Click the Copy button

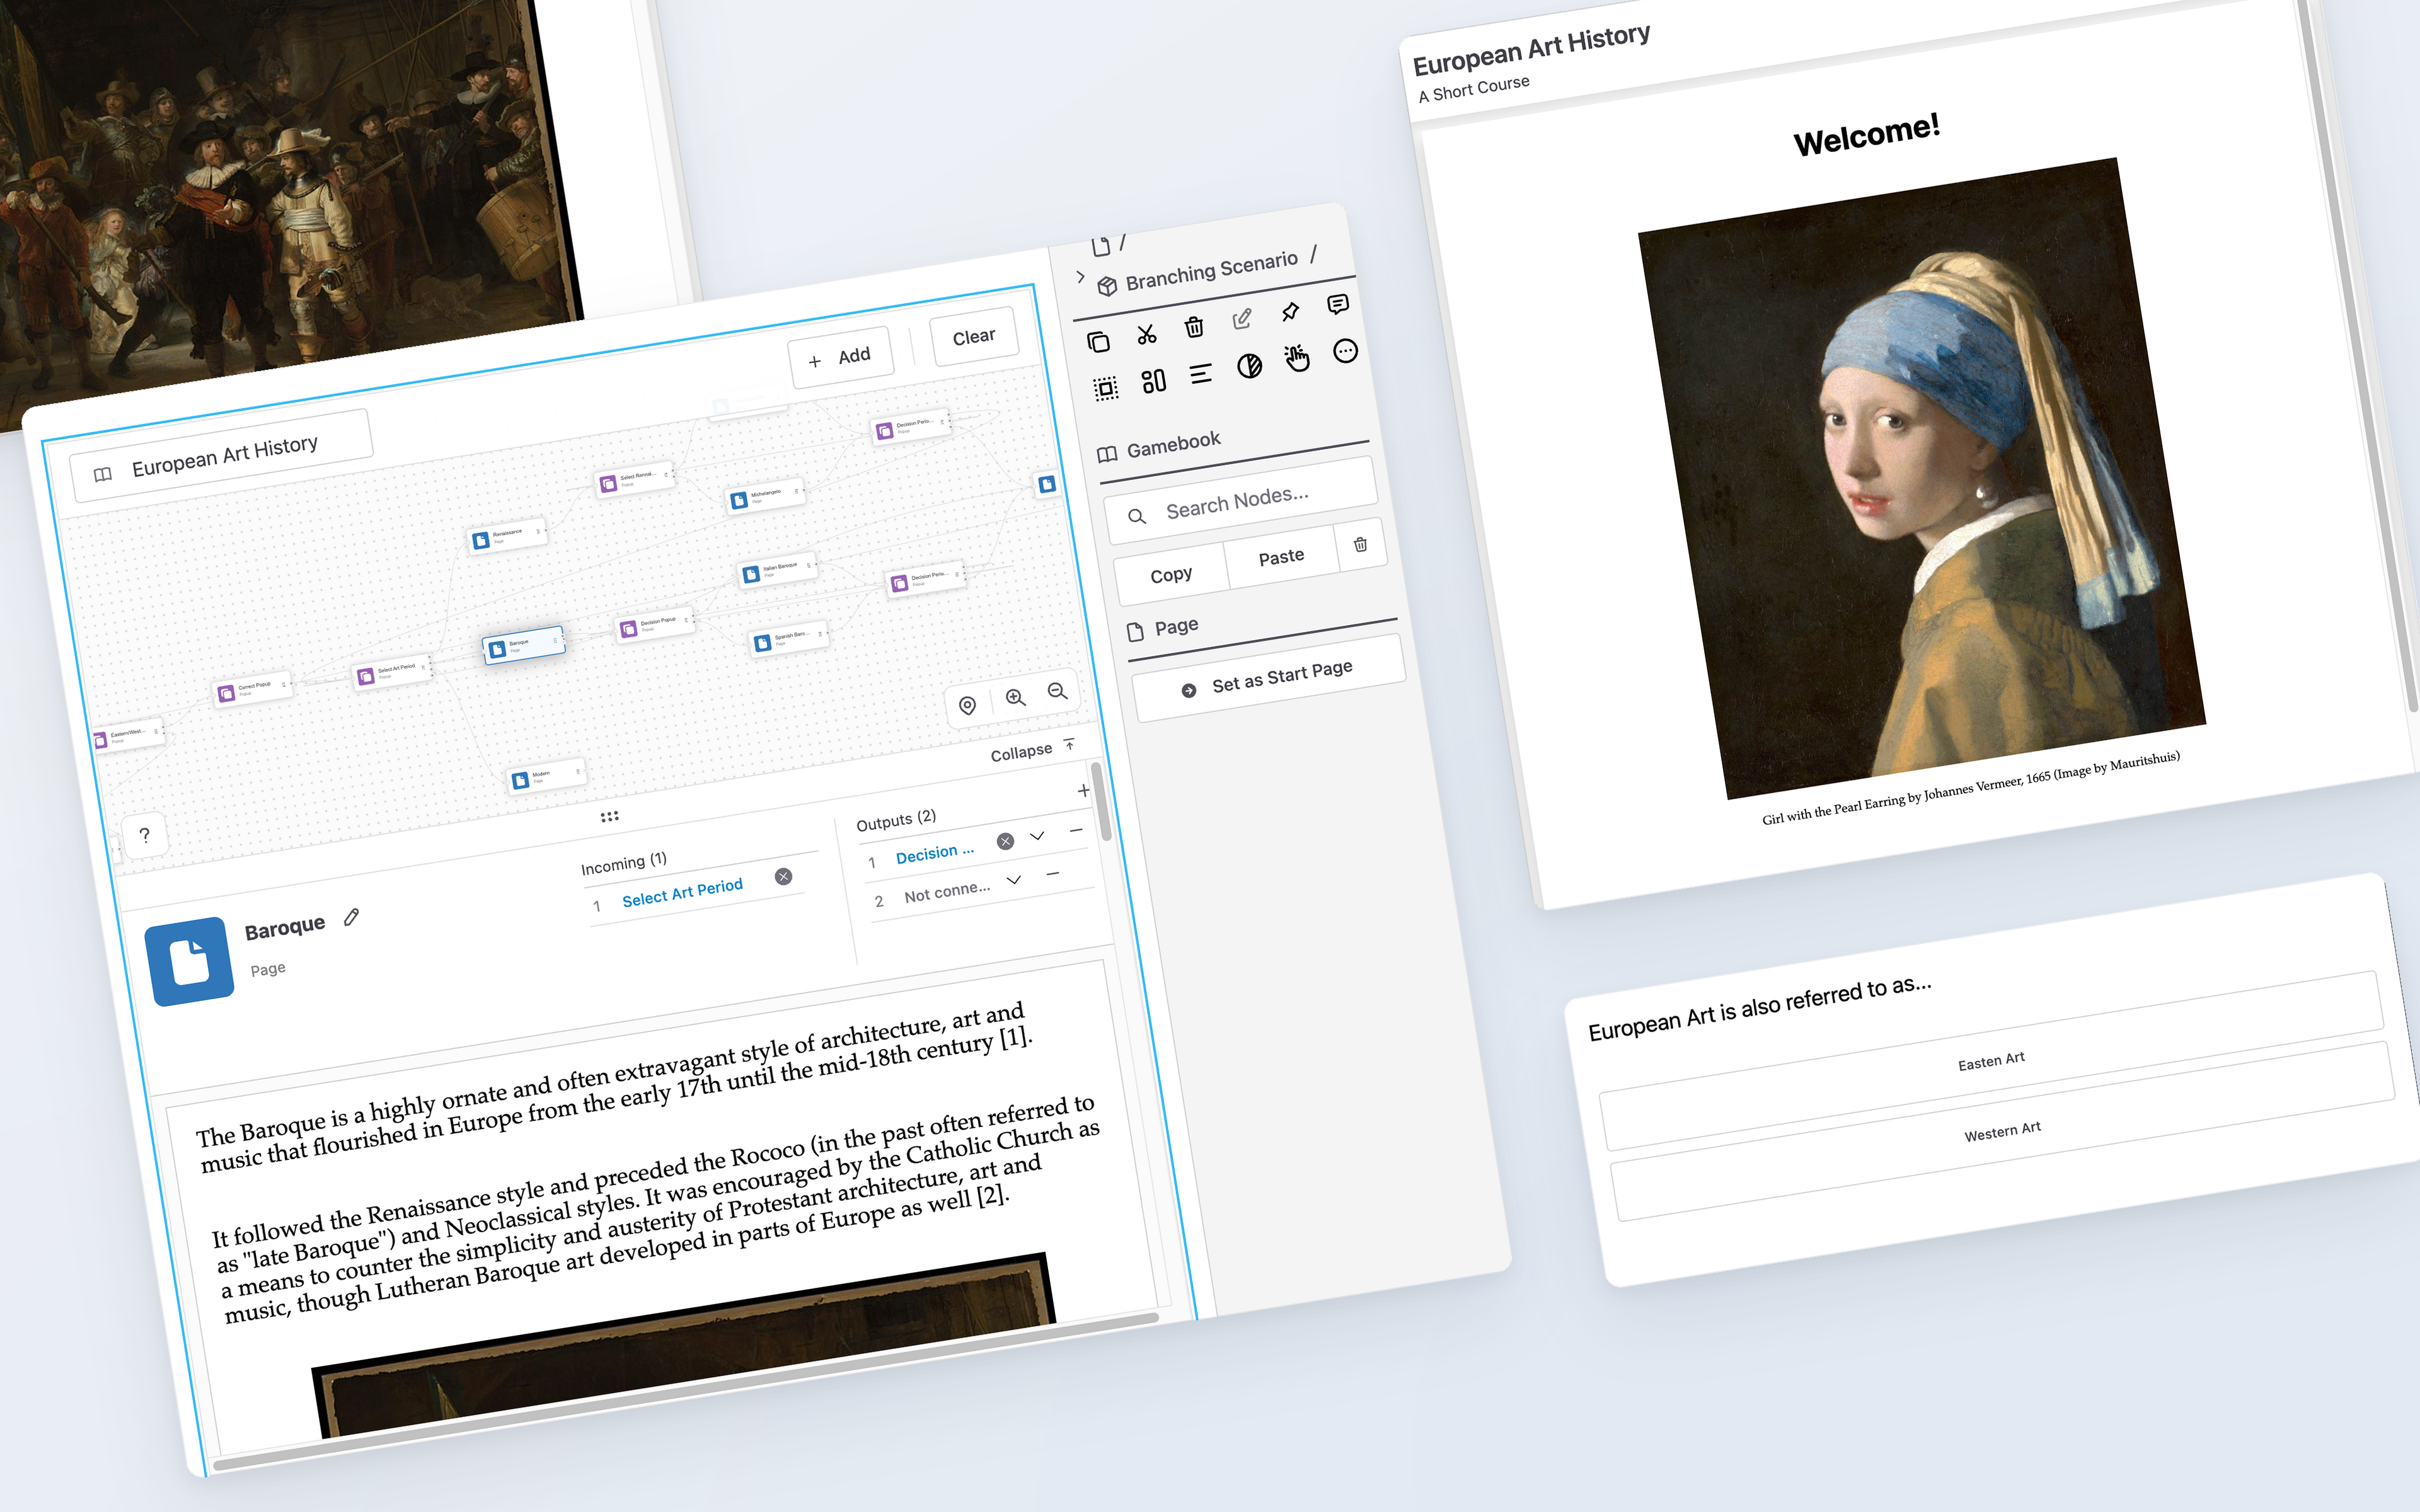point(1171,575)
